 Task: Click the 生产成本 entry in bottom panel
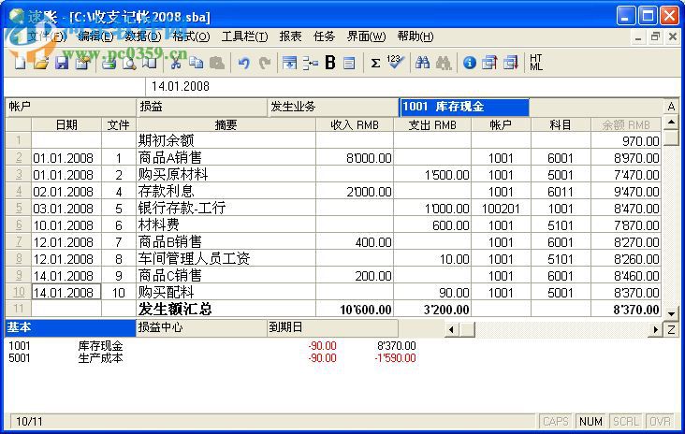point(100,358)
